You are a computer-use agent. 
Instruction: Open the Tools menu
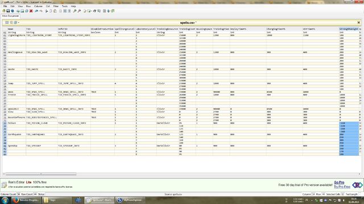coord(64,6)
